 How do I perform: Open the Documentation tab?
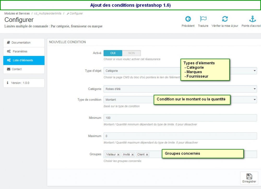[x=24, y=43]
